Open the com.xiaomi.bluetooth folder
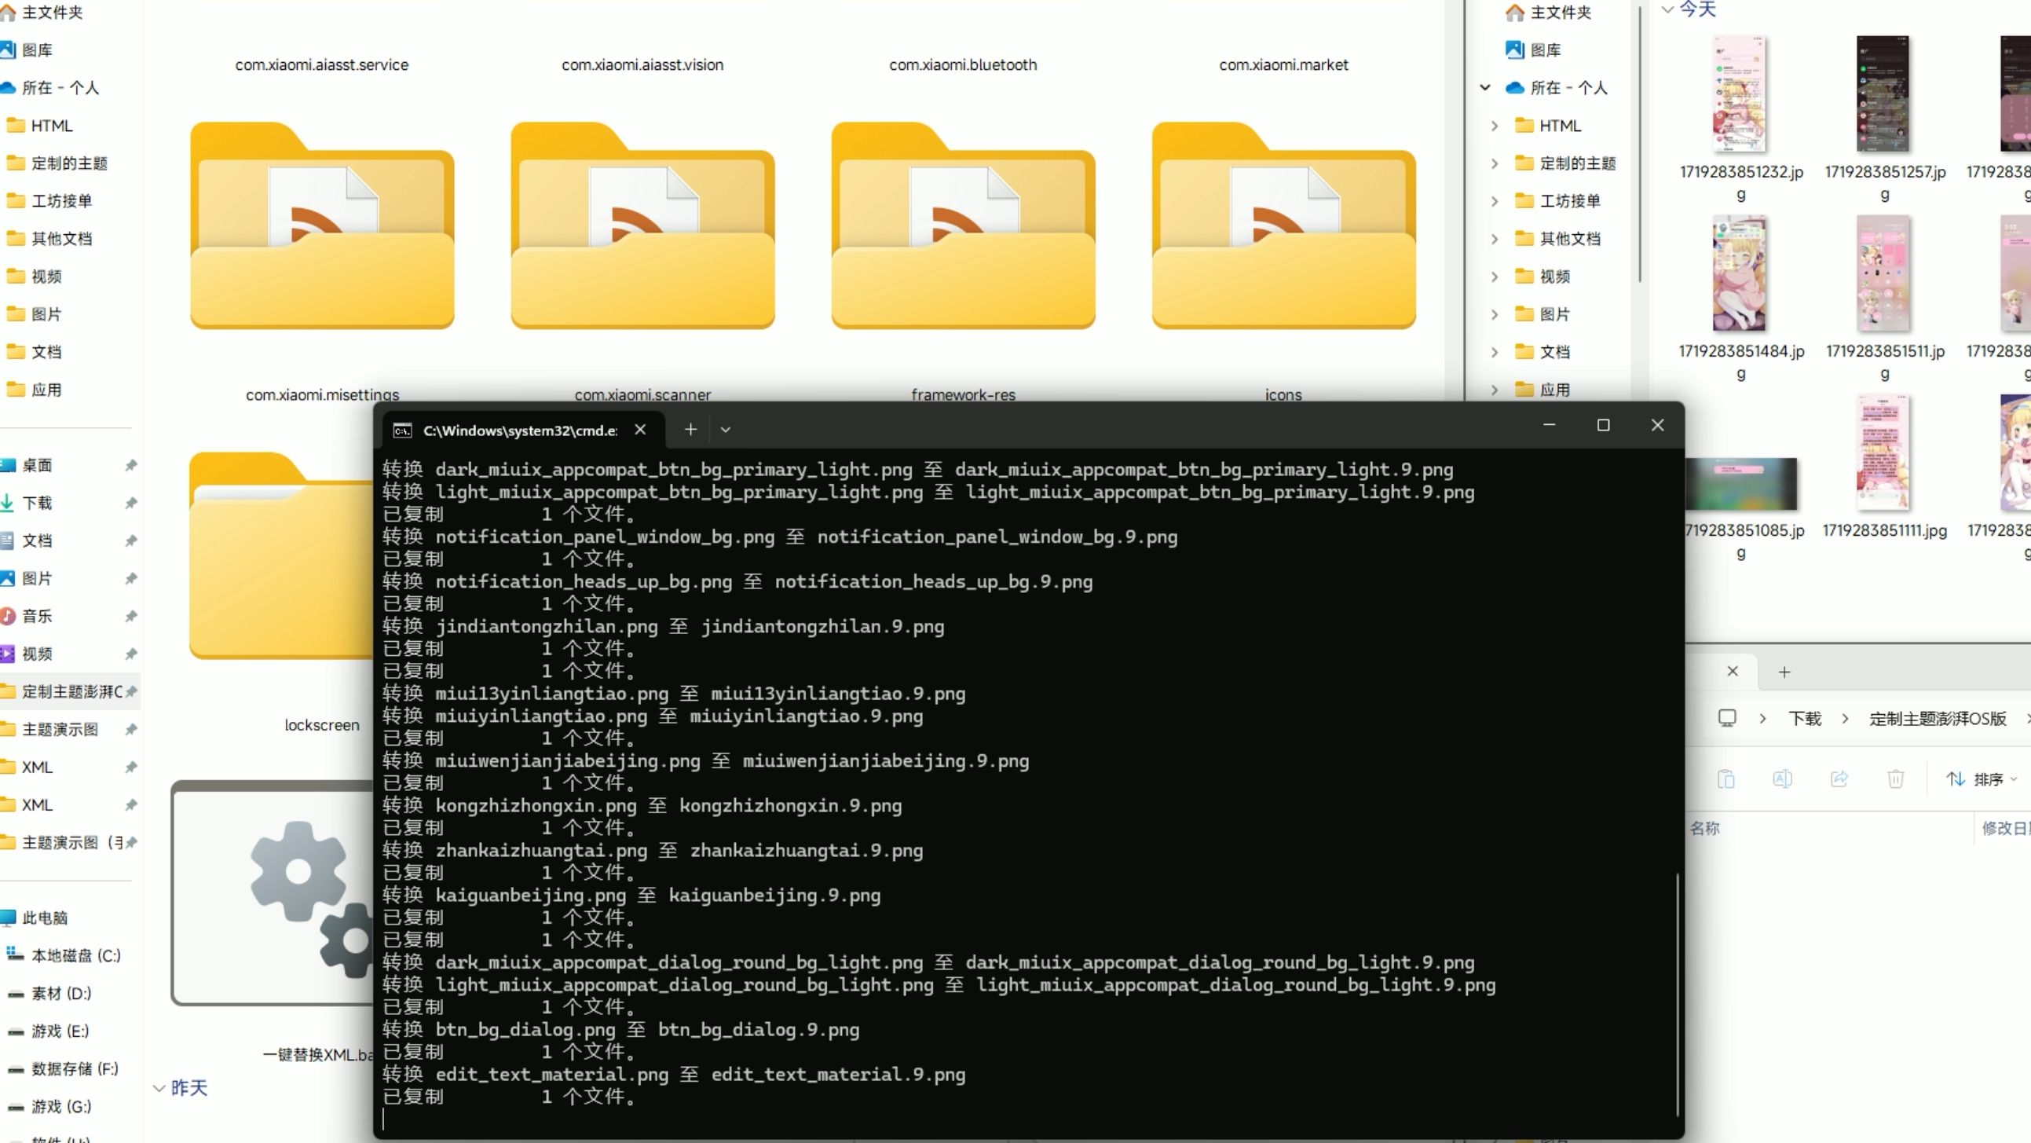Image resolution: width=2031 pixels, height=1143 pixels. coord(963,64)
